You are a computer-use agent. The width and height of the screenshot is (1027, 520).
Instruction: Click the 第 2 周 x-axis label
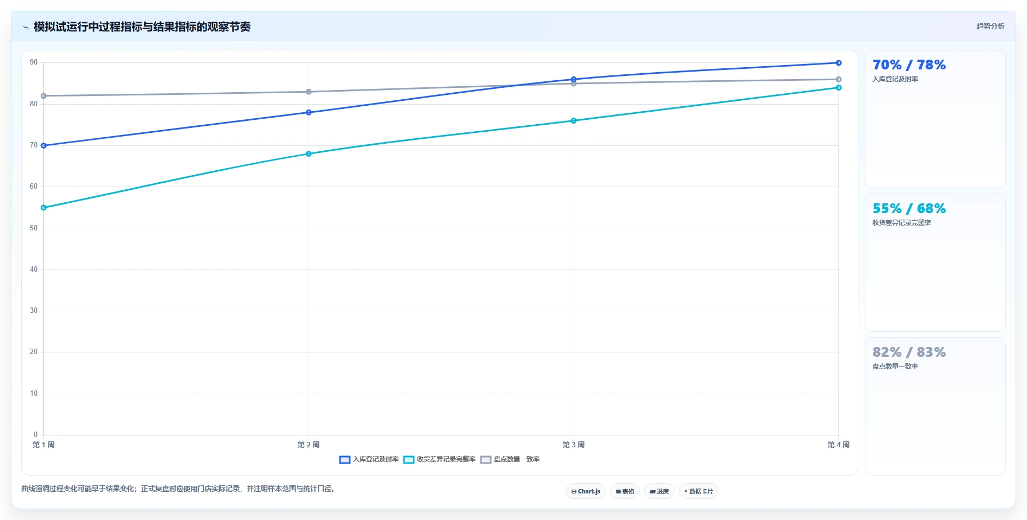[309, 445]
